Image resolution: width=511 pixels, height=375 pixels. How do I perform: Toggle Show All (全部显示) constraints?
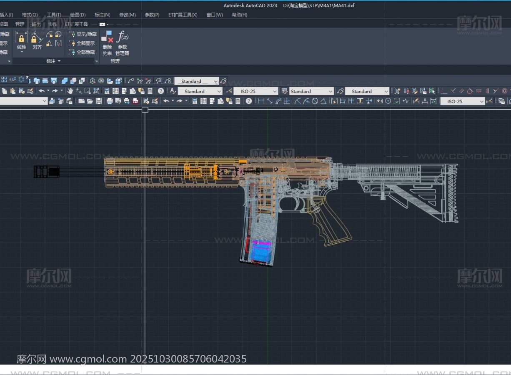click(x=82, y=43)
